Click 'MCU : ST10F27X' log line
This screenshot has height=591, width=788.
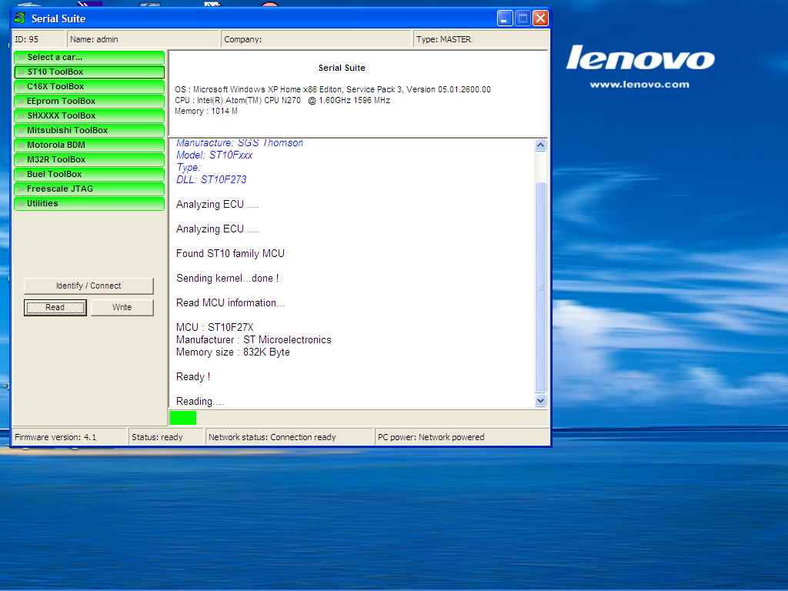[215, 328]
